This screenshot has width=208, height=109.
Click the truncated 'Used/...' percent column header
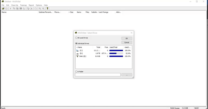pyautogui.click(x=128, y=47)
